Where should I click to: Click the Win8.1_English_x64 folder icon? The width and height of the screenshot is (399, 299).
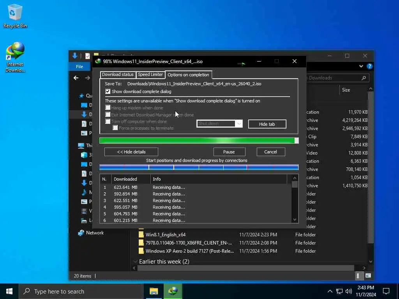(x=141, y=234)
